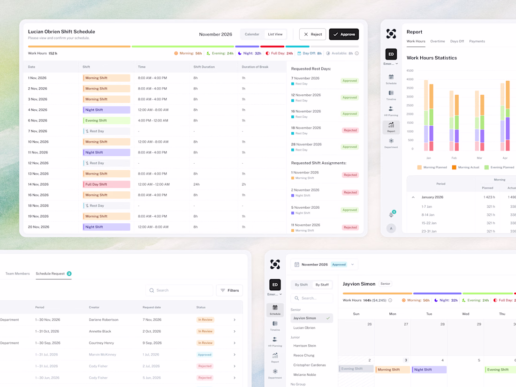Open HR Planning icon in calendar sidebar
The image size is (516, 387).
coord(275,341)
